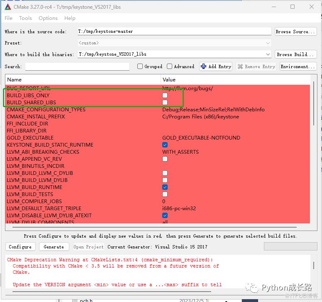
Task: Click the Value column header
Action: pos(235,80)
